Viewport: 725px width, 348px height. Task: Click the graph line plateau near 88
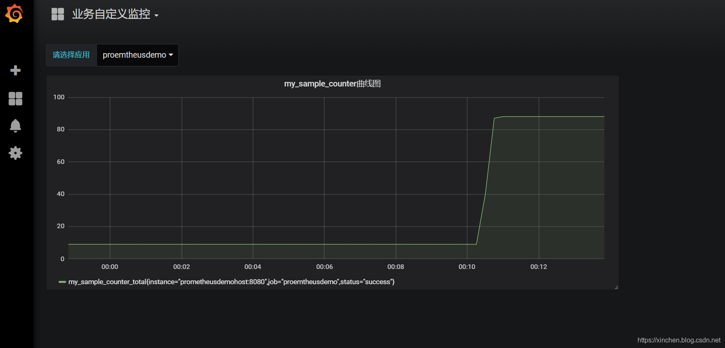coord(553,117)
